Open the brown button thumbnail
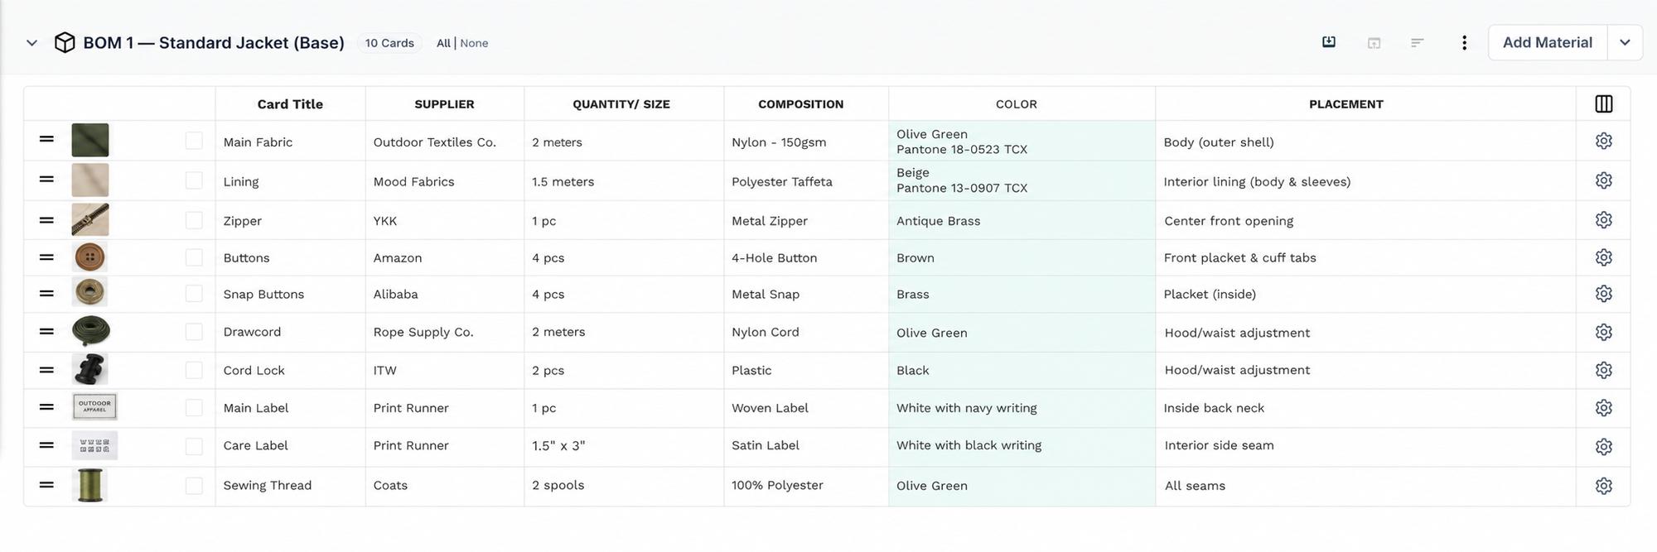Viewport: 1657px width, 552px height. 90,257
